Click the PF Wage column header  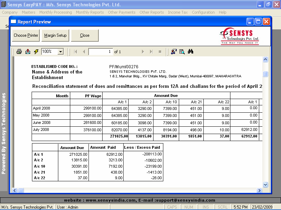coord(93,96)
